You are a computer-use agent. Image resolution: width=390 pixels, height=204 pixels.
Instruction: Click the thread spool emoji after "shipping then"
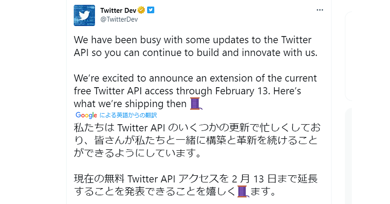[x=196, y=104]
